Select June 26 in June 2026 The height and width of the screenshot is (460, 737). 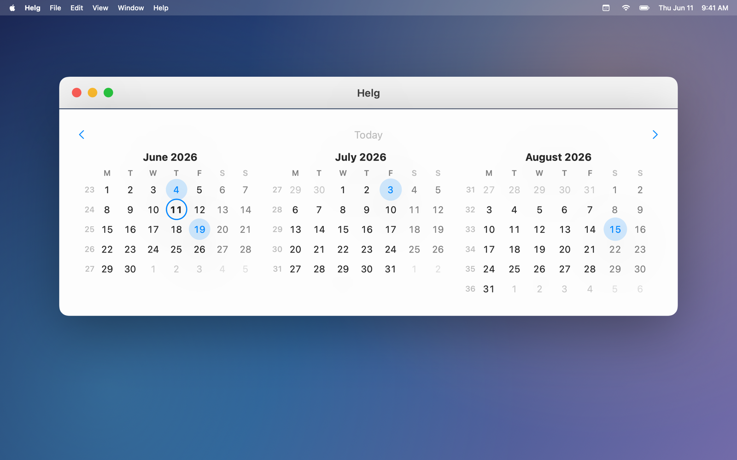[x=199, y=249]
